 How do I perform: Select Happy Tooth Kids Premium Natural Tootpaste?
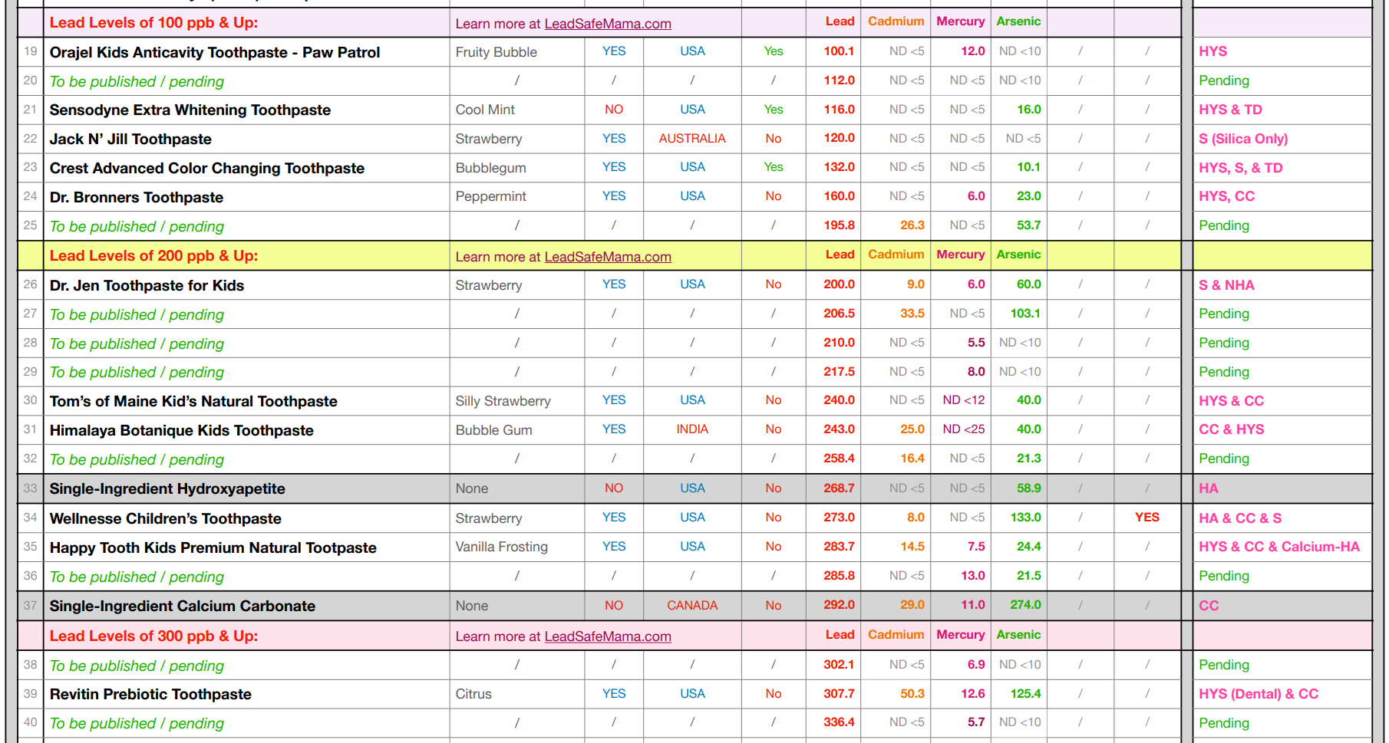point(213,547)
